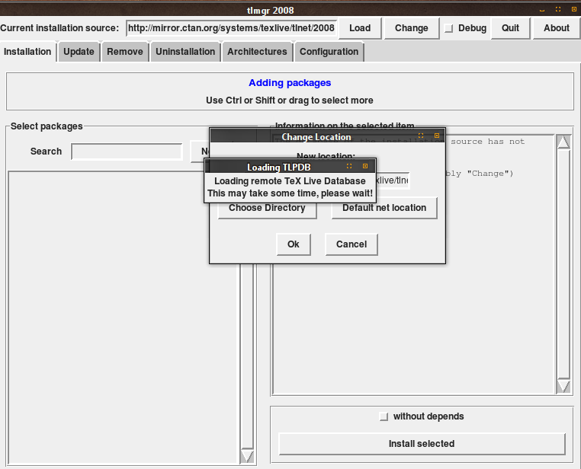Click information panel scroll up arrow
Screen dimensions: 581x469
(563, 142)
